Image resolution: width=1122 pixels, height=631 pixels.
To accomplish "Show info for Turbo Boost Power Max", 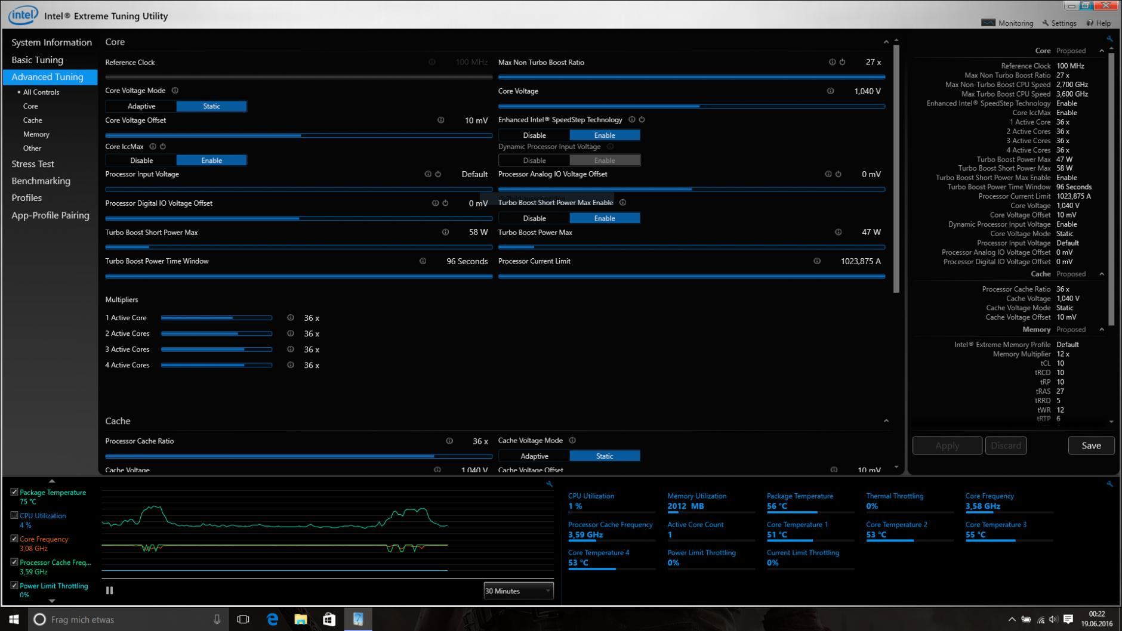I will (838, 232).
